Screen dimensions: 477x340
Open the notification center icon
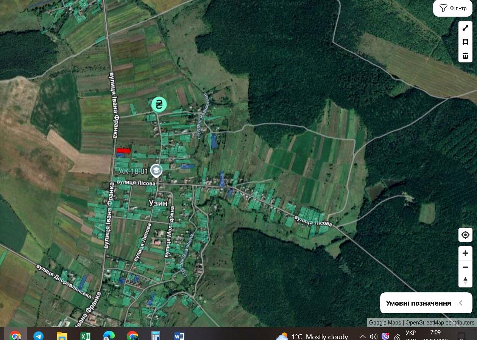(461, 336)
